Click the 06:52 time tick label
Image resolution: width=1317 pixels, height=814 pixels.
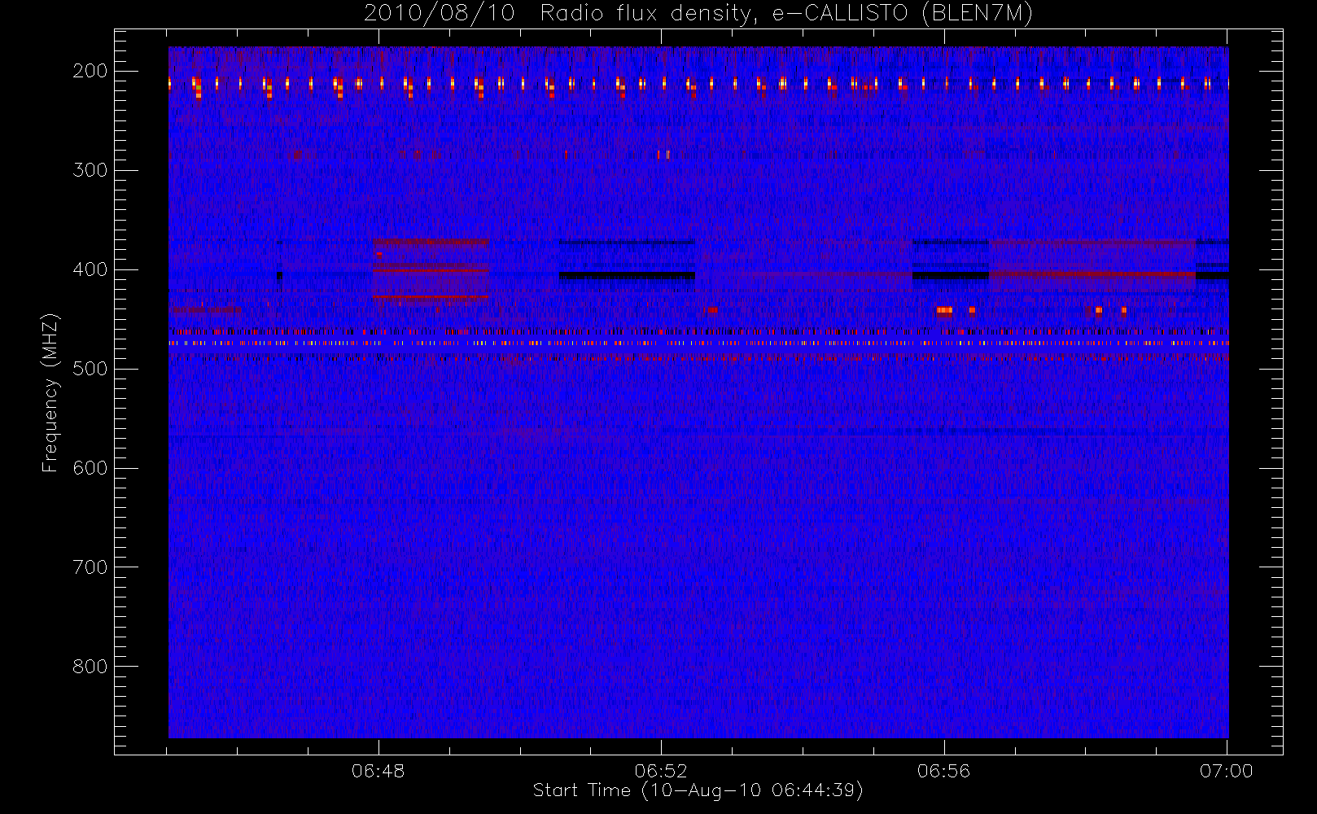[661, 771]
